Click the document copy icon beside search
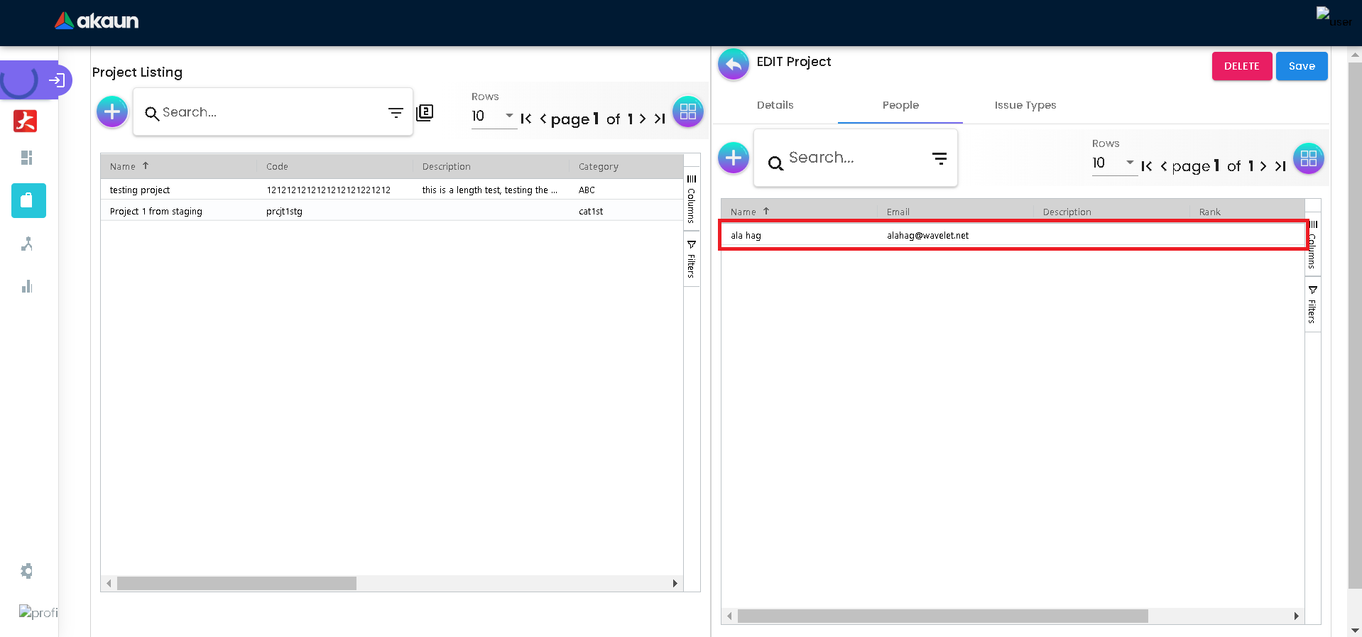The image size is (1362, 637). [425, 112]
